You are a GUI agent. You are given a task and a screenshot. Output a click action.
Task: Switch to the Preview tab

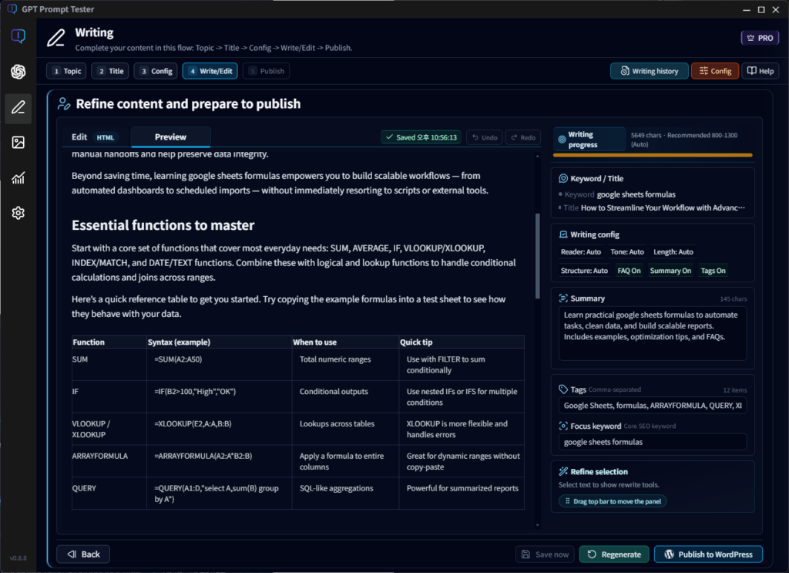pos(170,137)
